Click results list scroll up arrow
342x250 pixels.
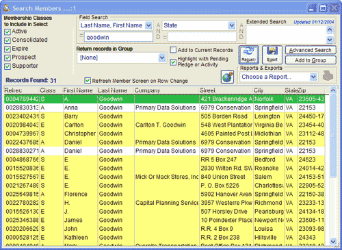coord(333,90)
